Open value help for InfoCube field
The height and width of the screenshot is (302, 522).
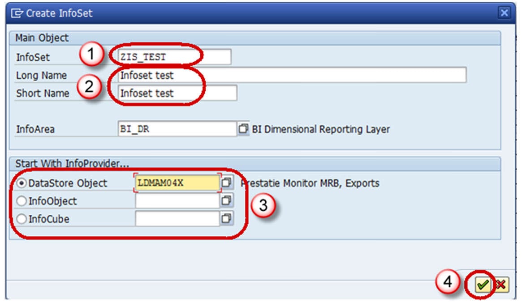(226, 218)
